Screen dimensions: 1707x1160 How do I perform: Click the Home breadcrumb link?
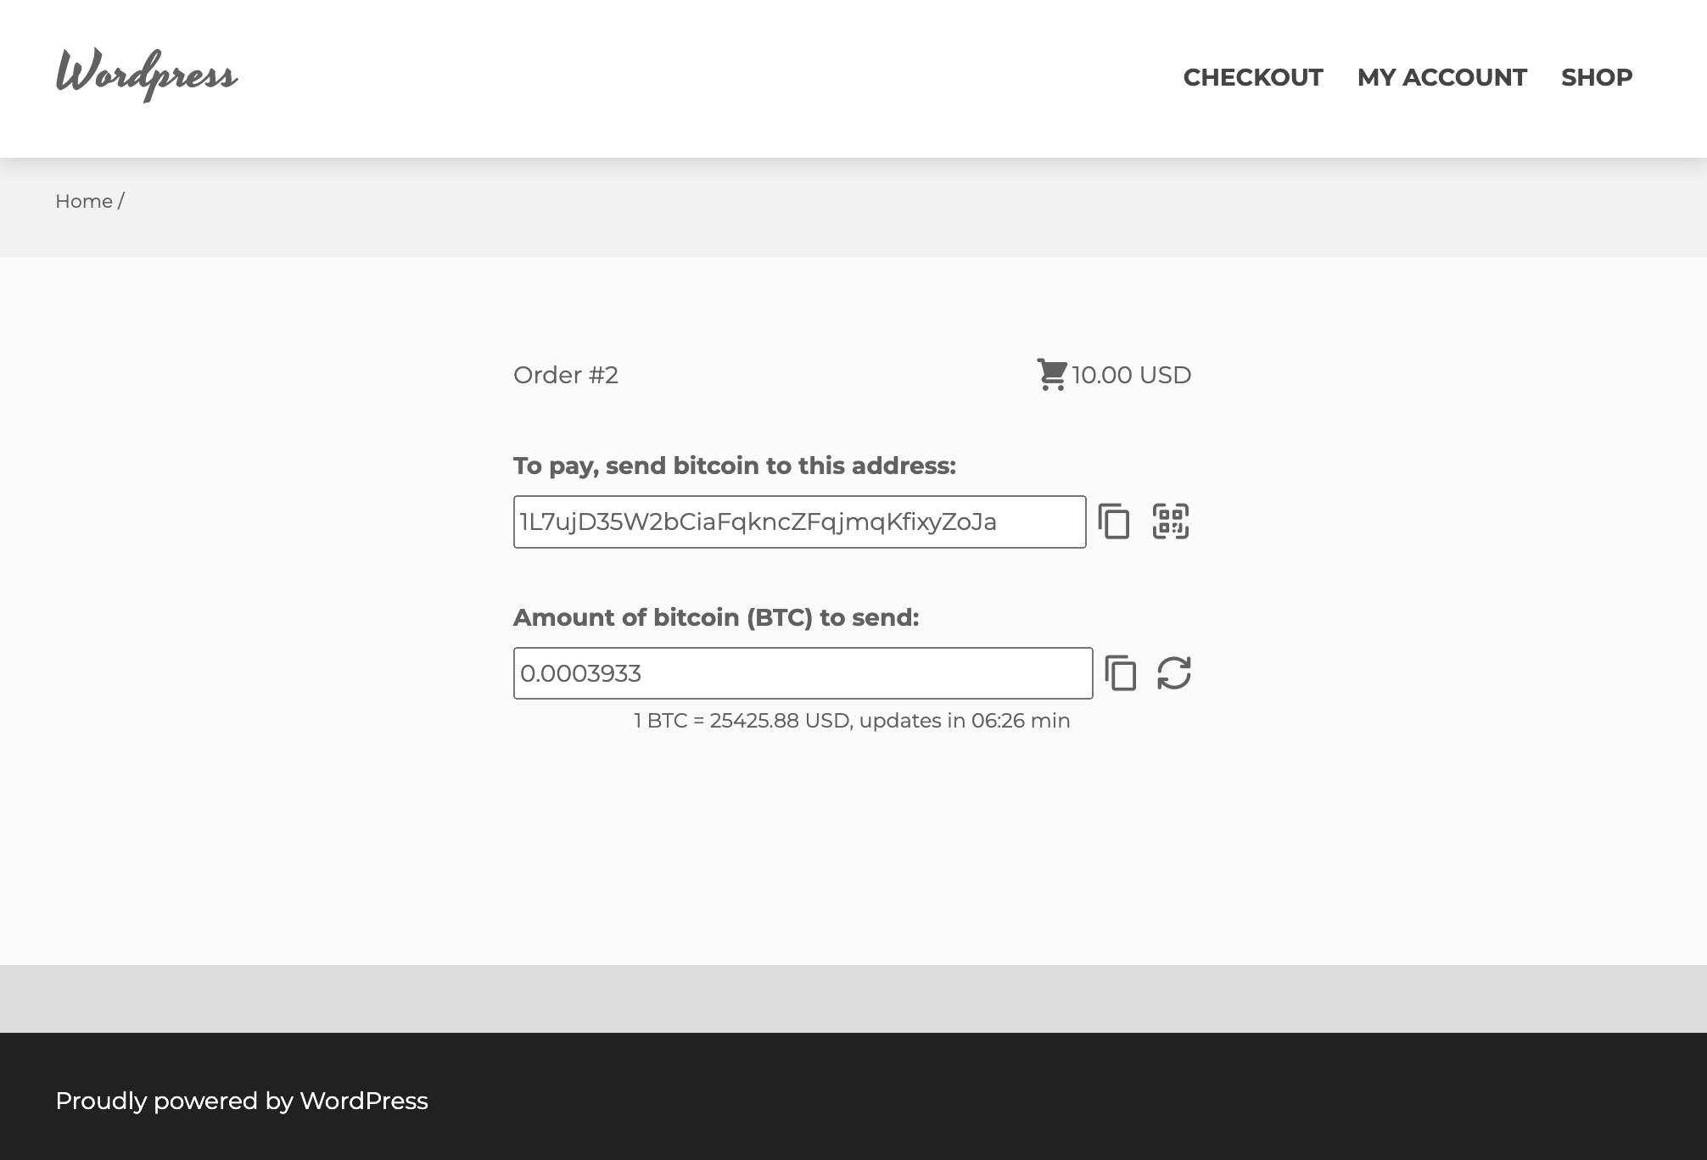point(83,202)
